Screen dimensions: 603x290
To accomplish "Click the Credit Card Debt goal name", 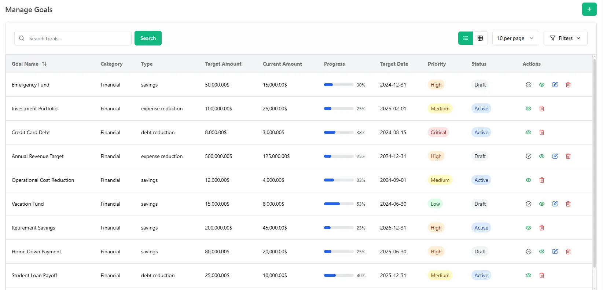I will point(31,132).
